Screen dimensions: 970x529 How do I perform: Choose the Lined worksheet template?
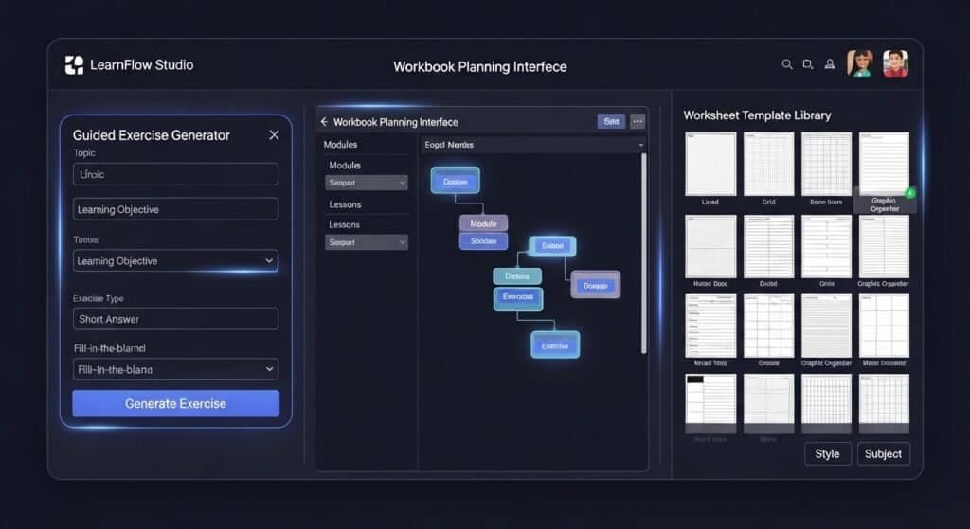[710, 164]
